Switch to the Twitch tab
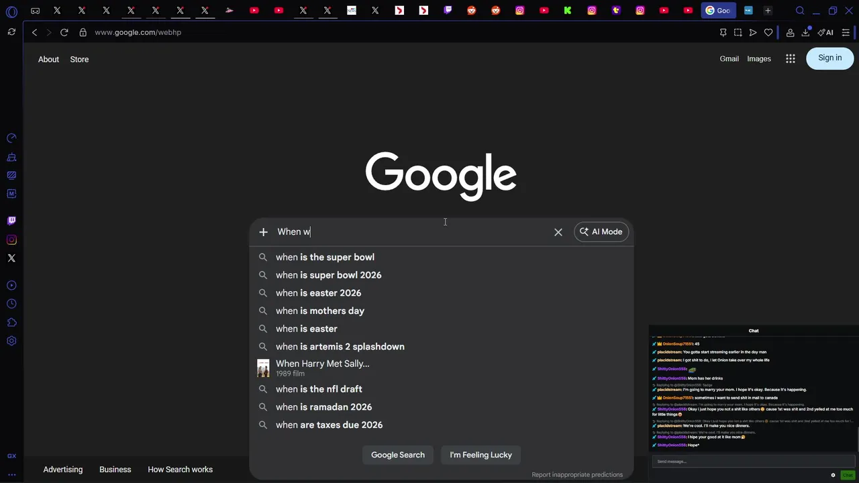859x483 pixels. point(448,11)
